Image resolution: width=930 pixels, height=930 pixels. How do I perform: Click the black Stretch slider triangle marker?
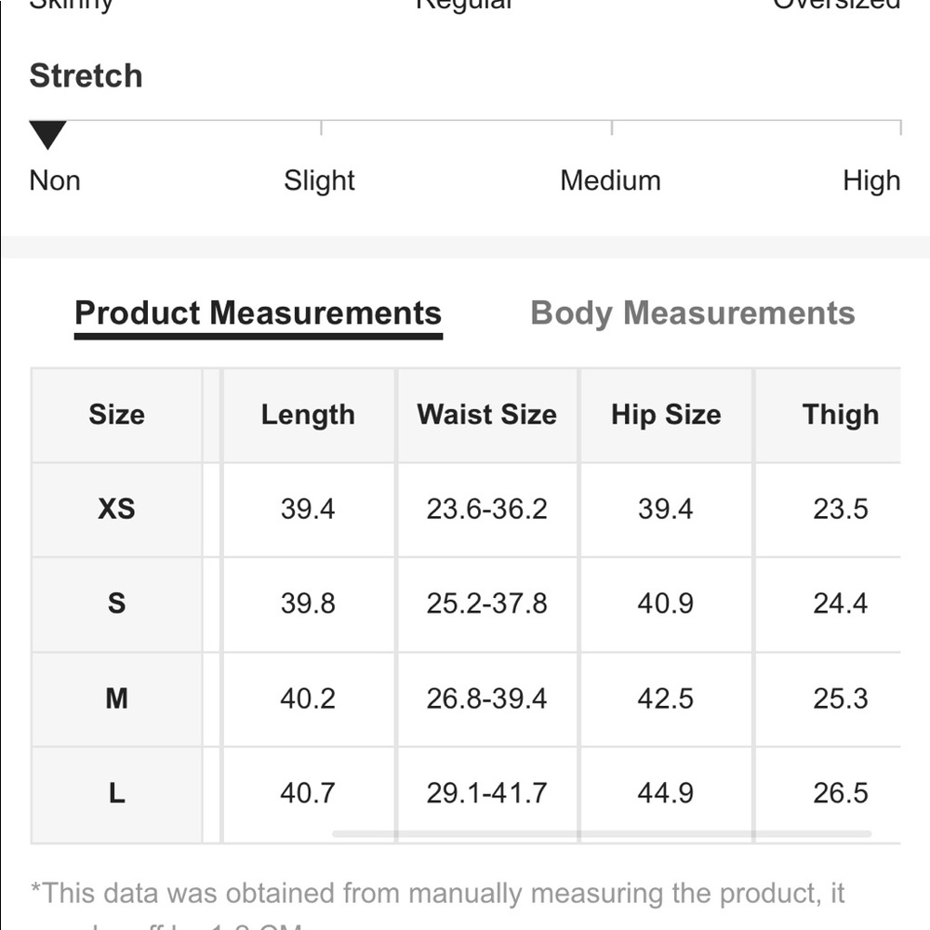pos(47,134)
